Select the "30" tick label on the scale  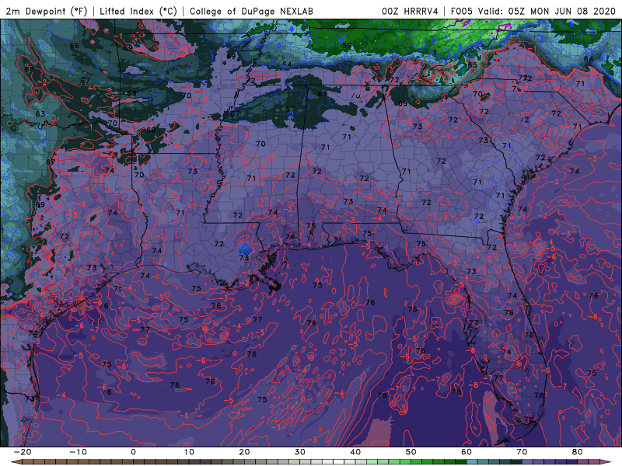tap(300, 452)
